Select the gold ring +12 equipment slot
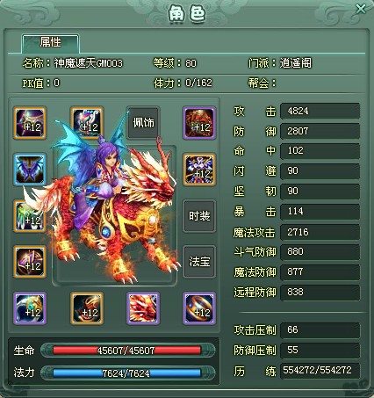The height and width of the screenshot is (398, 374). click(199, 308)
